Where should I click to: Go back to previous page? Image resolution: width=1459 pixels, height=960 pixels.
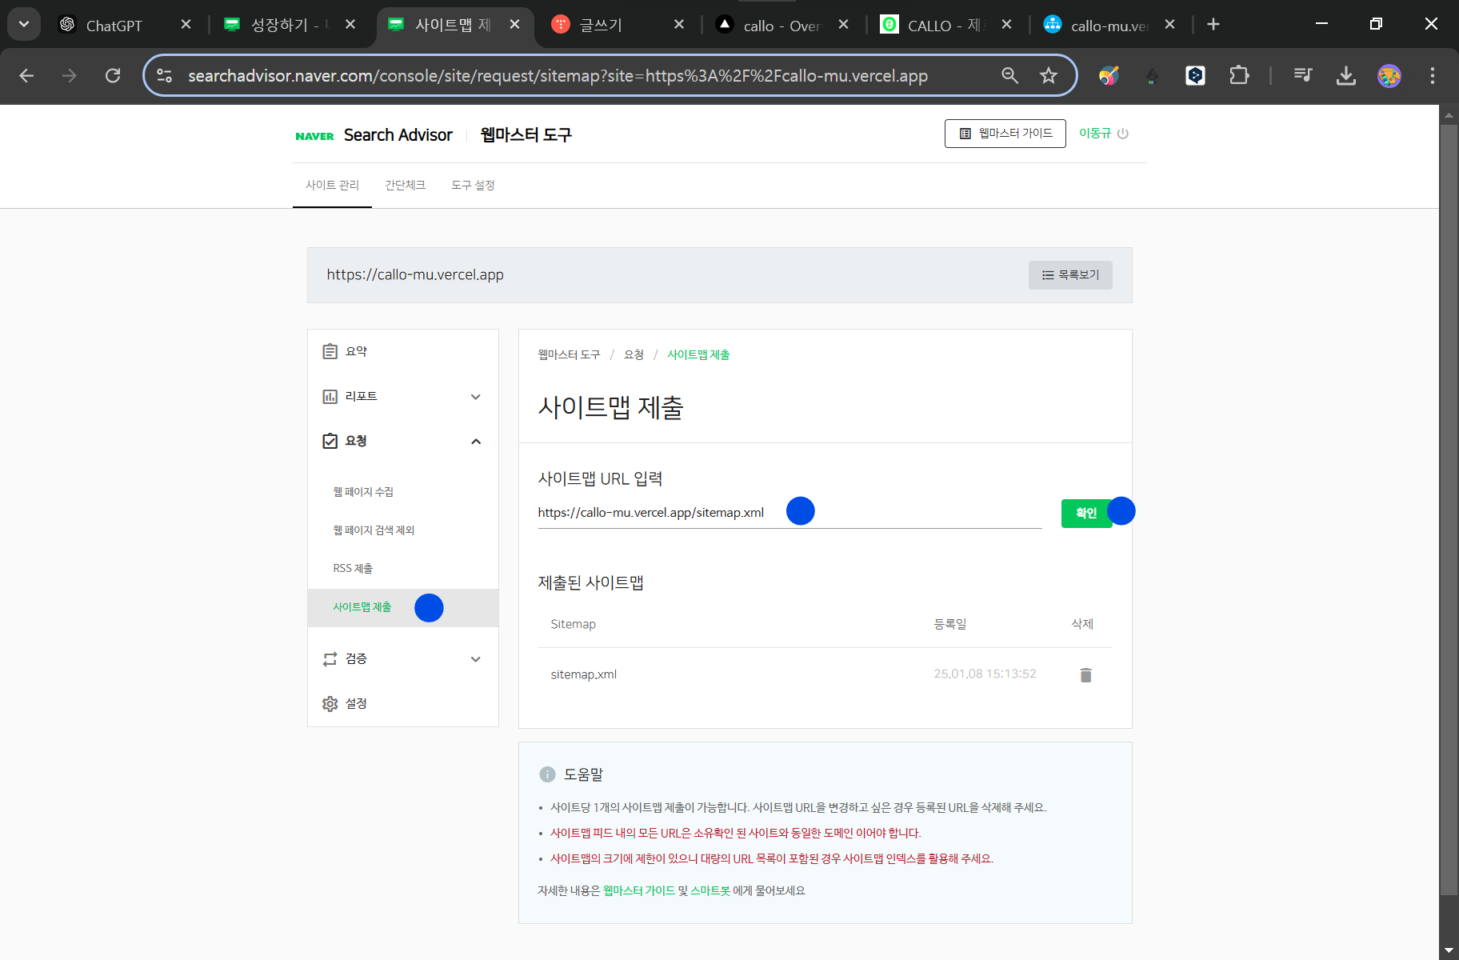[26, 75]
